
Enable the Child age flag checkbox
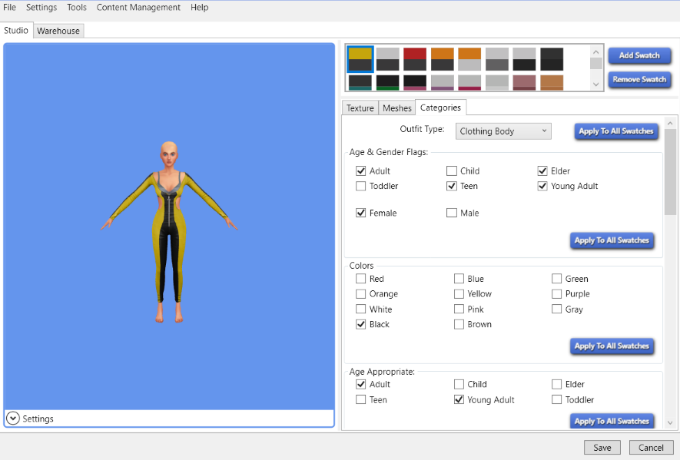(x=452, y=170)
